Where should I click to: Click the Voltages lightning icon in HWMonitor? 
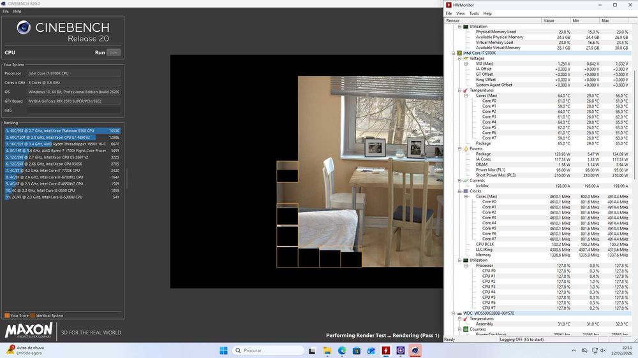[466, 58]
